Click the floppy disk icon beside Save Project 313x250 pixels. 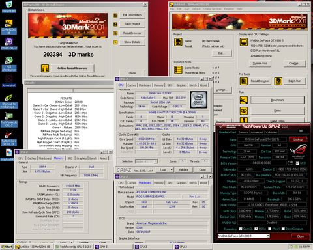[115, 24]
